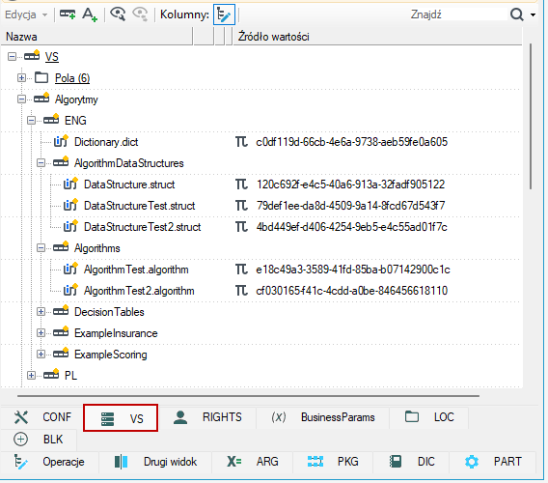Toggle the Kolumny tree edit button

click(x=224, y=14)
